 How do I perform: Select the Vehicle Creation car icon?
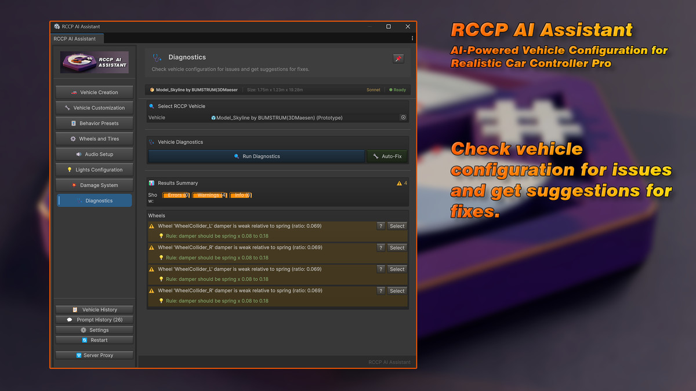tap(76, 92)
